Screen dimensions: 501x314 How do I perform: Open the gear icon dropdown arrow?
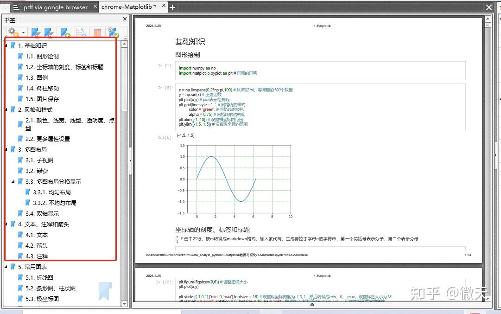coord(24,32)
